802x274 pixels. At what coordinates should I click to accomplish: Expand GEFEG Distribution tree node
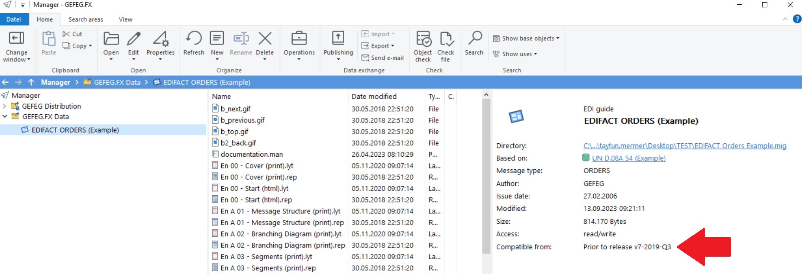coord(5,106)
